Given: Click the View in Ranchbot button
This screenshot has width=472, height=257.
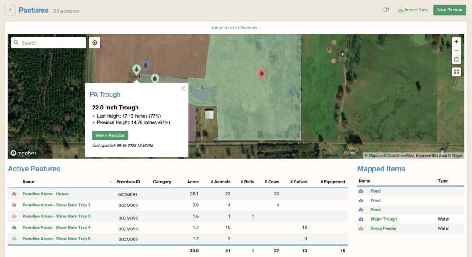Looking at the screenshot, I should (x=110, y=135).
